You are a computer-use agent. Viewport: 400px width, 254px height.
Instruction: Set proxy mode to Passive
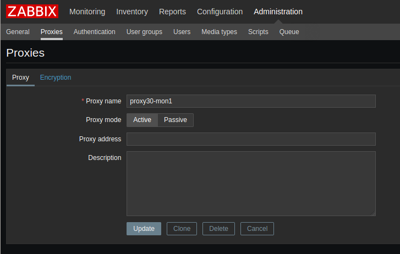click(x=176, y=120)
